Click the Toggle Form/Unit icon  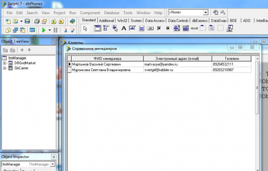[x=23, y=30]
